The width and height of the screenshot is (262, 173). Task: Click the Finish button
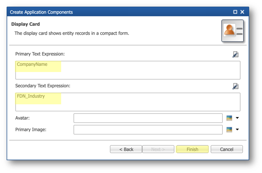tap(192, 149)
